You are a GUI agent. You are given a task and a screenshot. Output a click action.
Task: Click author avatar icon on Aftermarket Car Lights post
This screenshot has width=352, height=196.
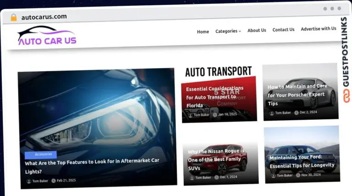pyautogui.click(x=29, y=181)
